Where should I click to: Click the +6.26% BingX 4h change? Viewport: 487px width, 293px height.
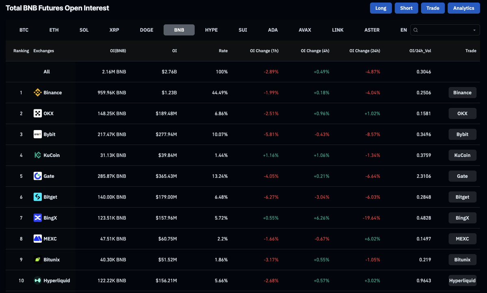point(321,218)
